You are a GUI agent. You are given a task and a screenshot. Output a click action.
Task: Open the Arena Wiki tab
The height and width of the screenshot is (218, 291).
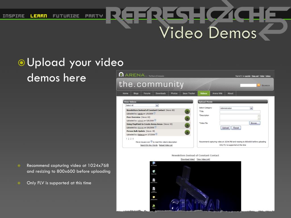point(217,93)
